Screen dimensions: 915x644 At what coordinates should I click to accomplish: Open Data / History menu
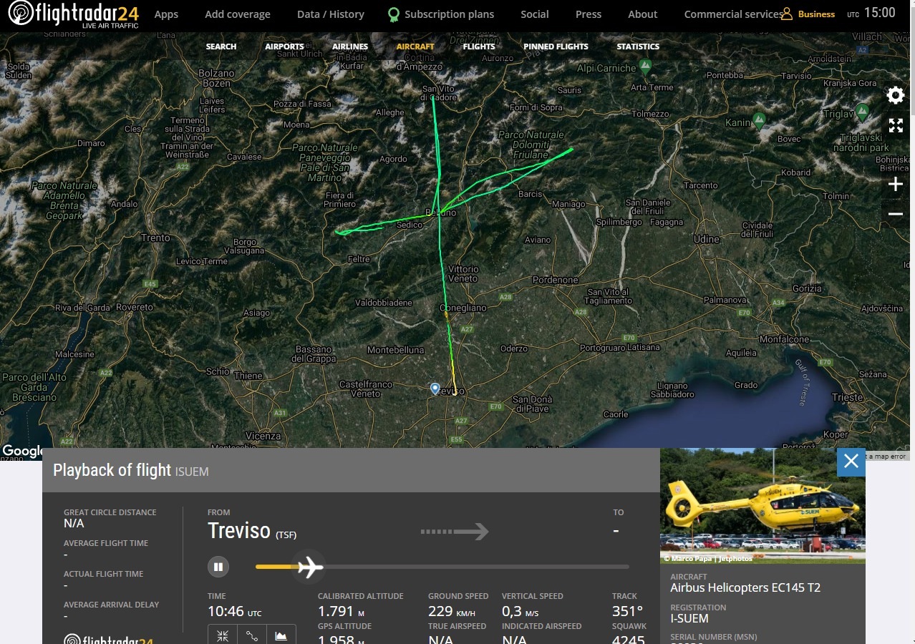click(330, 14)
